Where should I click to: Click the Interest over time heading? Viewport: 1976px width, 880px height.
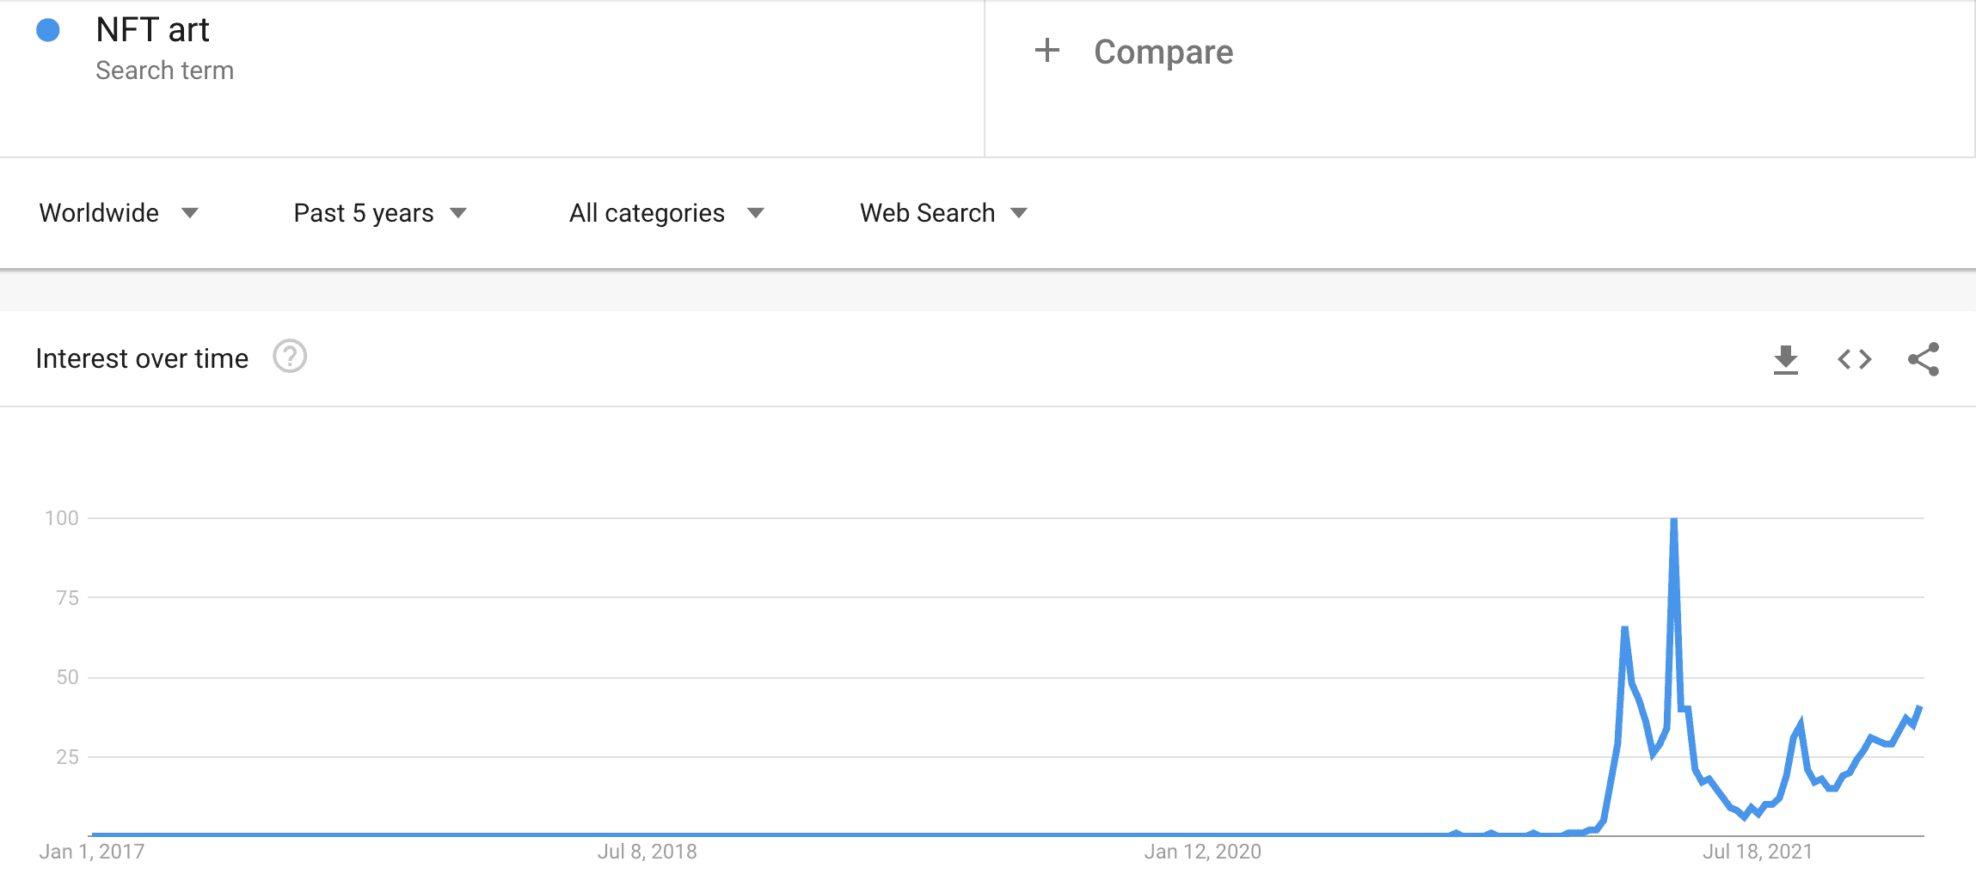pos(142,358)
